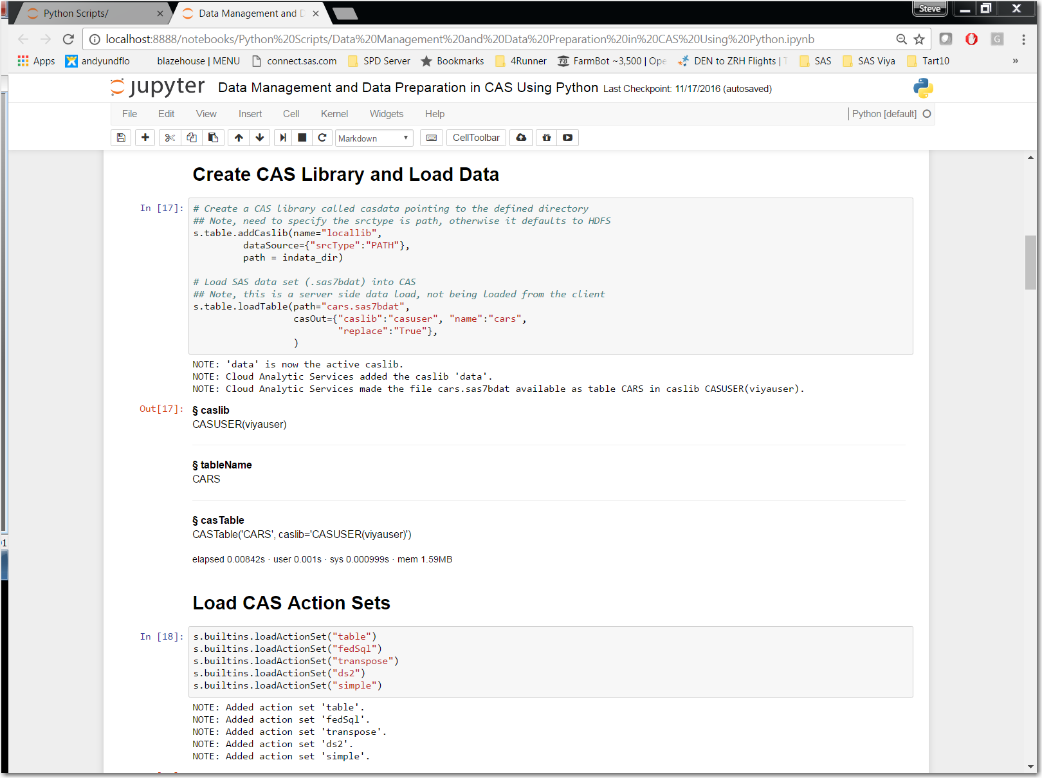Open the Widgets menu
Viewport: 1042px width, 778px height.
coord(386,114)
